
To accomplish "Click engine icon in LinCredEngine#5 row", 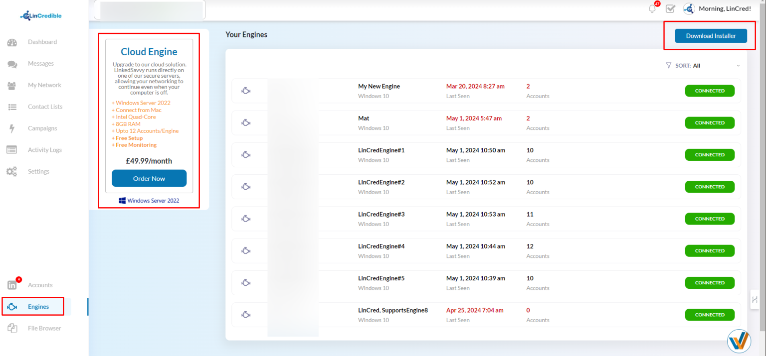I will (x=246, y=283).
